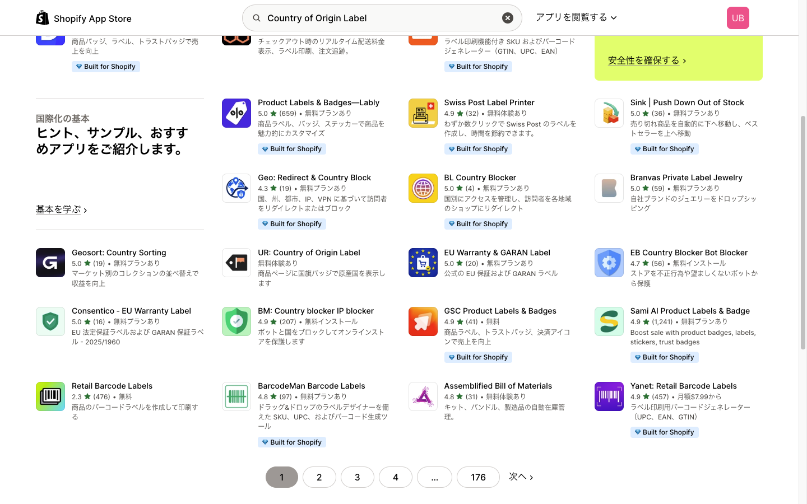Open Branvas Private Label Jewelry title
This screenshot has width=807, height=504.
(686, 178)
